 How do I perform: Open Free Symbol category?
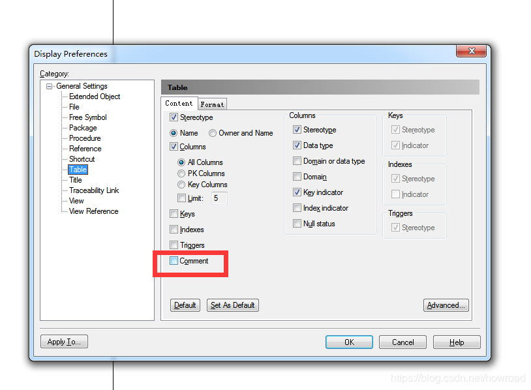coord(87,117)
